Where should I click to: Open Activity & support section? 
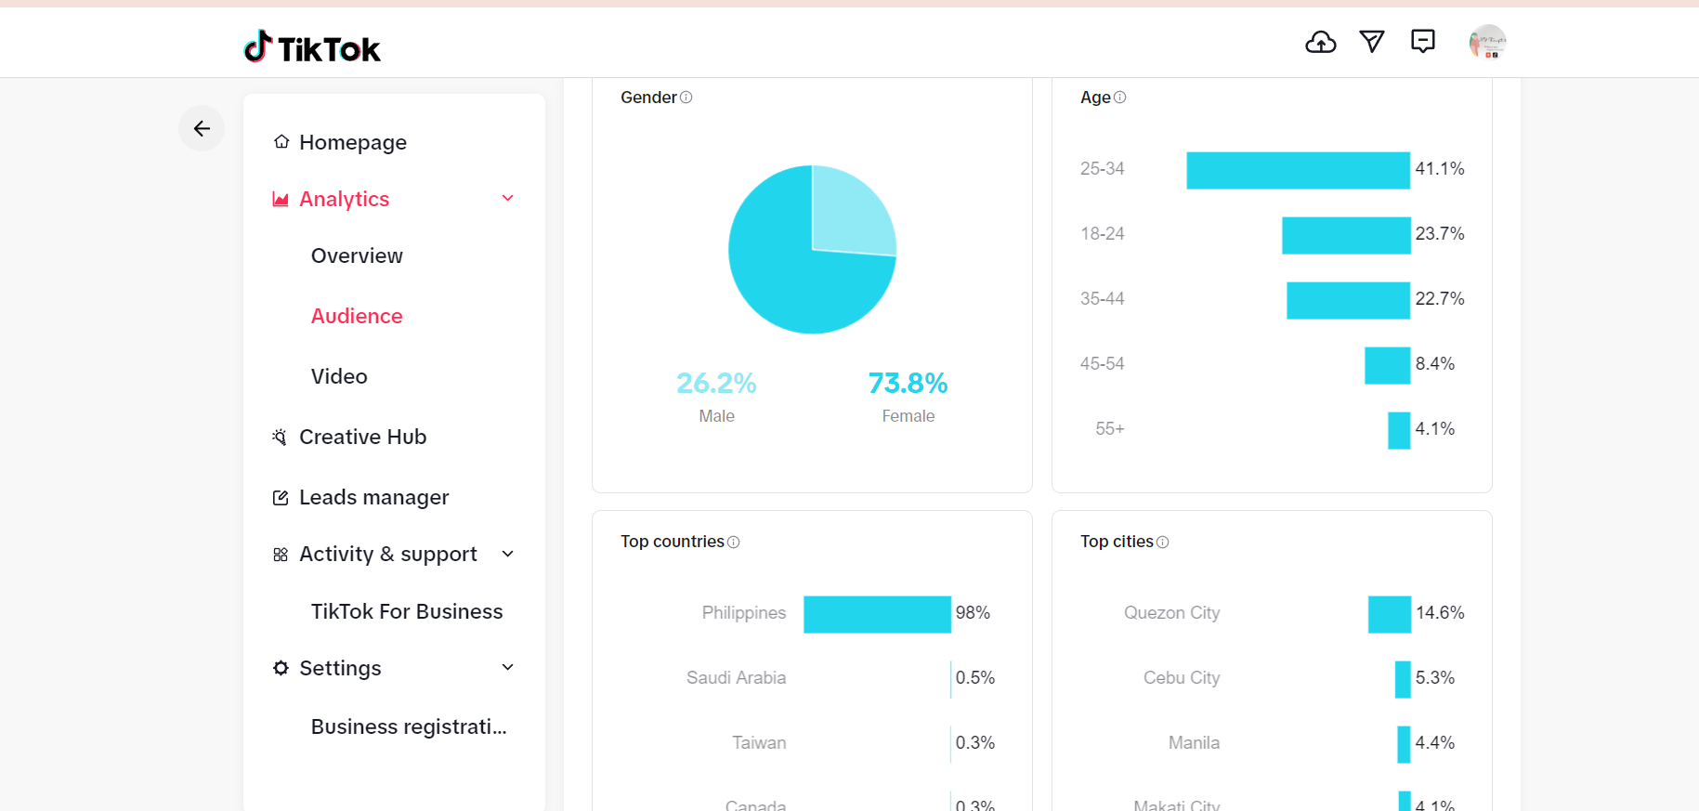388,555
